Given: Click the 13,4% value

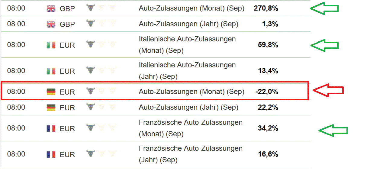Looking at the screenshot, I should (268, 71).
